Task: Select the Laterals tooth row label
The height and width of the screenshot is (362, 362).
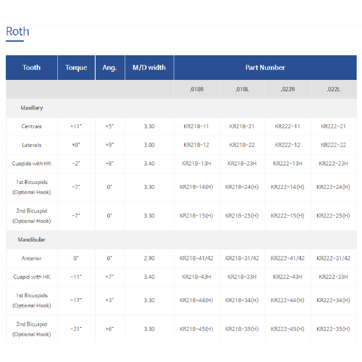Action: [x=31, y=145]
